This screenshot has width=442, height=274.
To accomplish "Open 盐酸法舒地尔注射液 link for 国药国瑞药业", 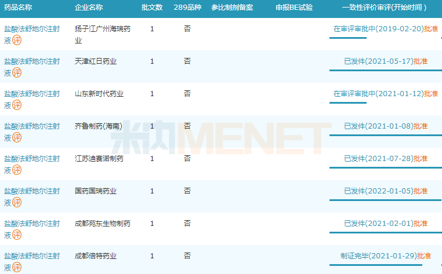I will click(31, 191).
